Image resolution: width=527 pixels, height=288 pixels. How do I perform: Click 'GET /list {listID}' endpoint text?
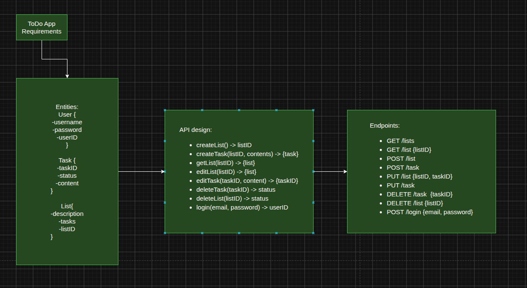(x=409, y=150)
